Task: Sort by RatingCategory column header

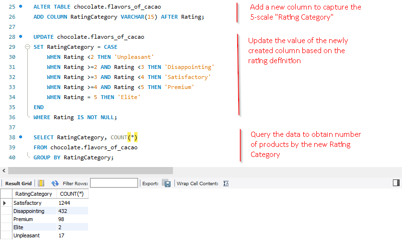Action: click(34, 194)
